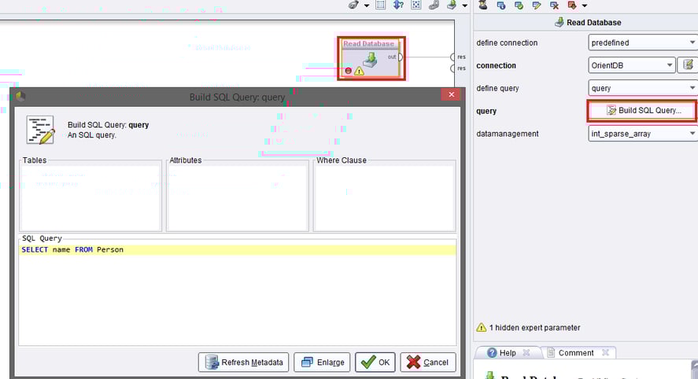Open the dropdown arrow beside the export icon
Screen dimensions: 698x379
pos(465,6)
